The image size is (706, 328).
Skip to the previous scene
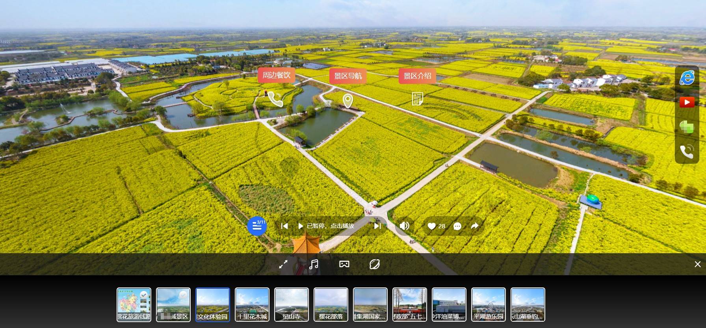(284, 226)
